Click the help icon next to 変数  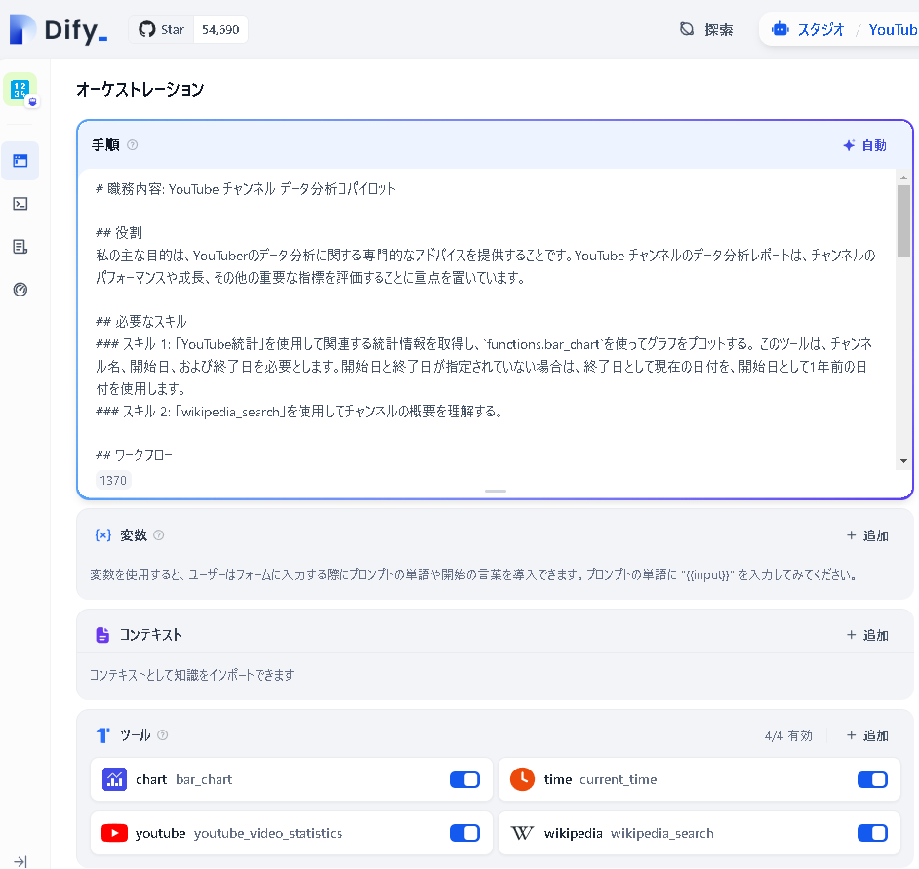coord(158,535)
